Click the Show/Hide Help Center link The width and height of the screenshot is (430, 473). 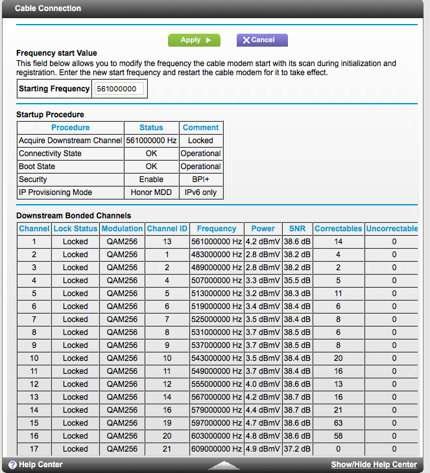(374, 465)
